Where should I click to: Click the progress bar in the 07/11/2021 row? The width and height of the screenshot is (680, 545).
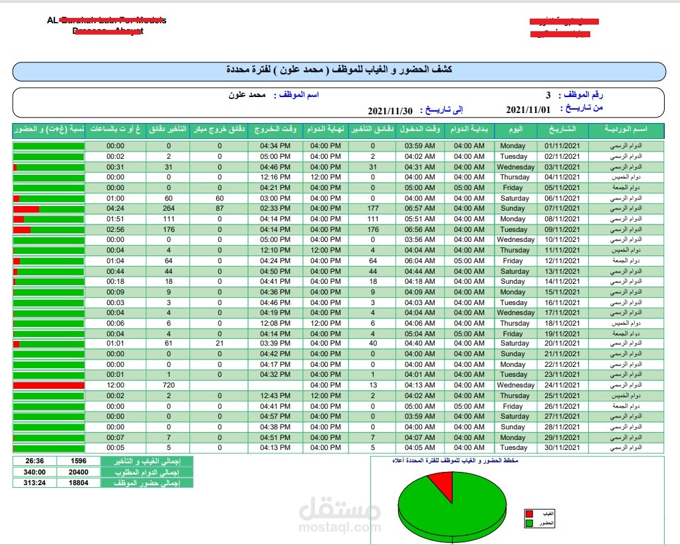click(x=49, y=209)
